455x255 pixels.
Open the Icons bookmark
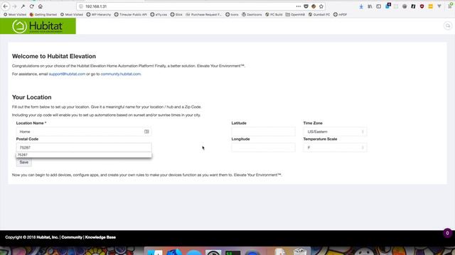232,14
